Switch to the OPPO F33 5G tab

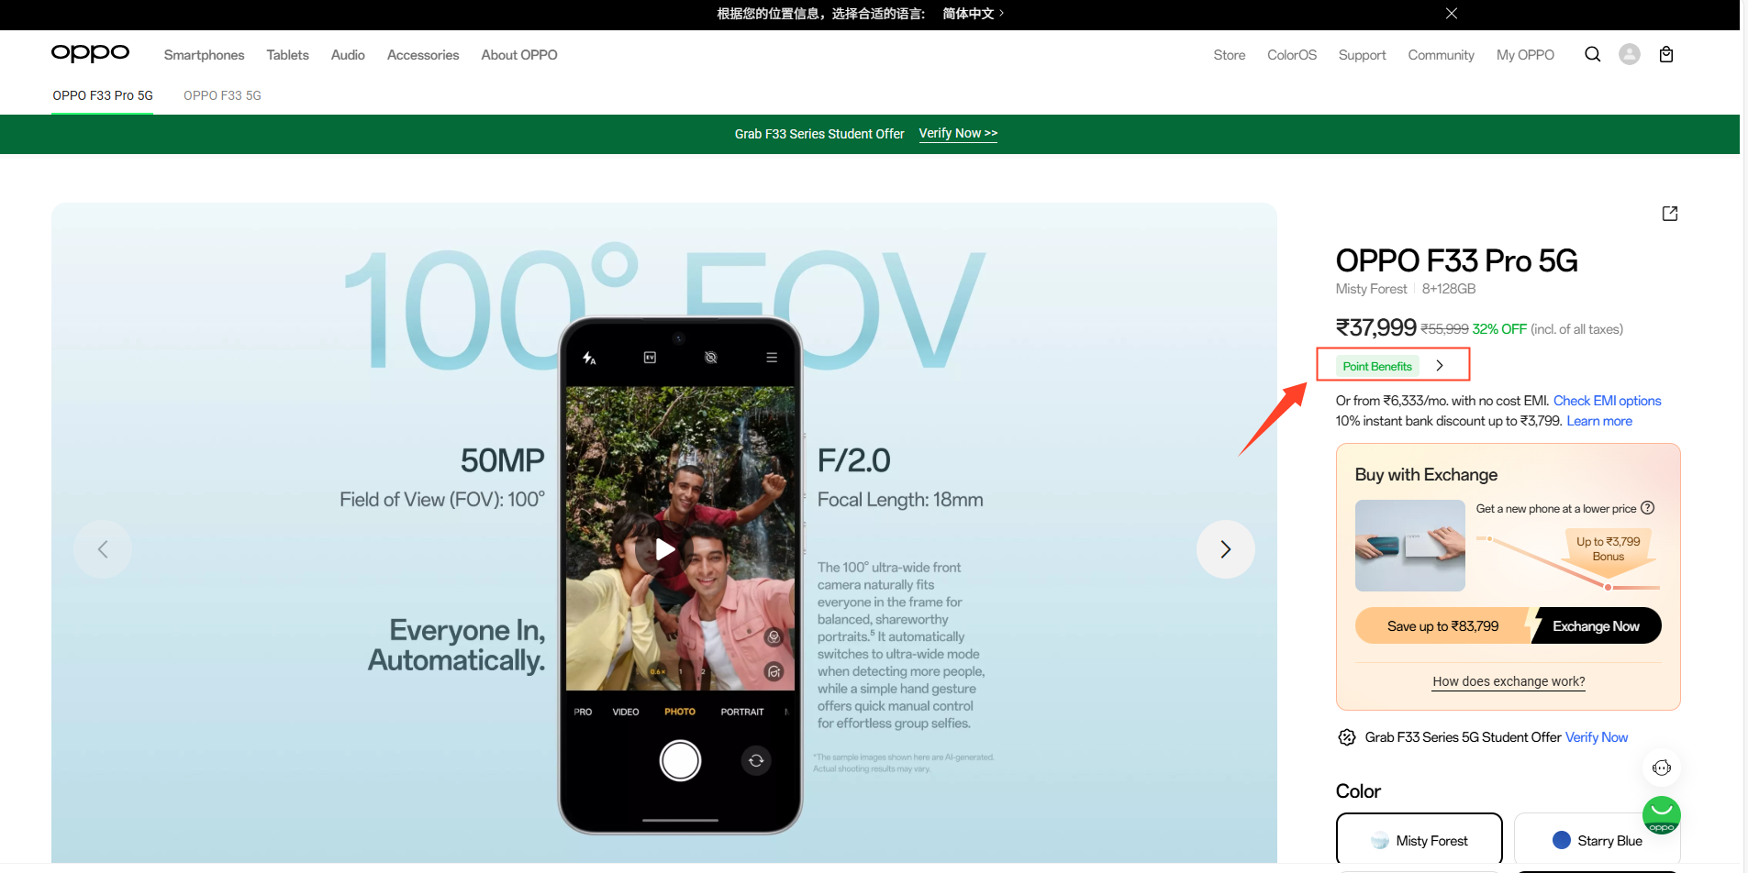coord(222,95)
